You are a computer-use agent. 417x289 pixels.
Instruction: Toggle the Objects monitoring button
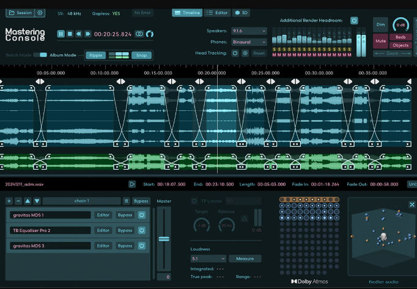pos(400,45)
